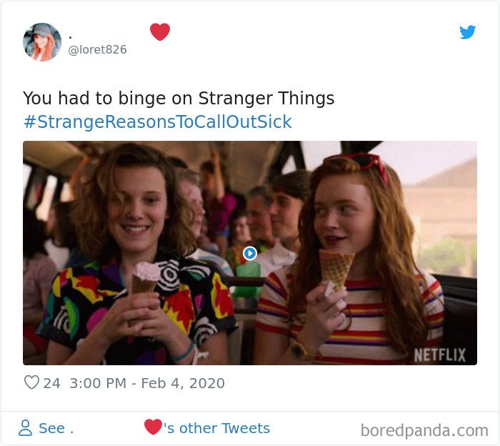Click the boredpanda.com watermark
This screenshot has height=446, width=500.
[424, 430]
